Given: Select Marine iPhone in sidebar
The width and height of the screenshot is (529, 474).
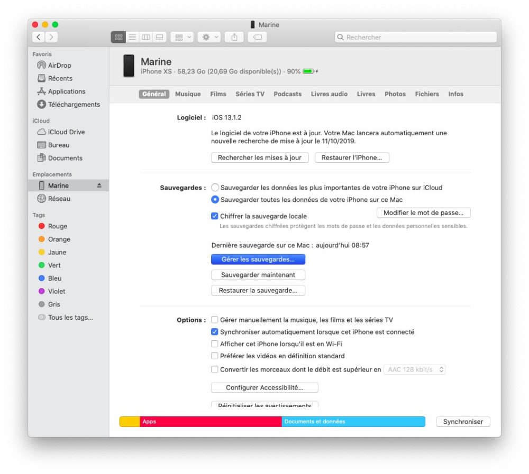Looking at the screenshot, I should pos(68,185).
